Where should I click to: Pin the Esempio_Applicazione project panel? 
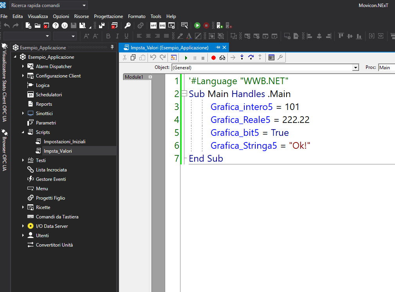tap(112, 47)
